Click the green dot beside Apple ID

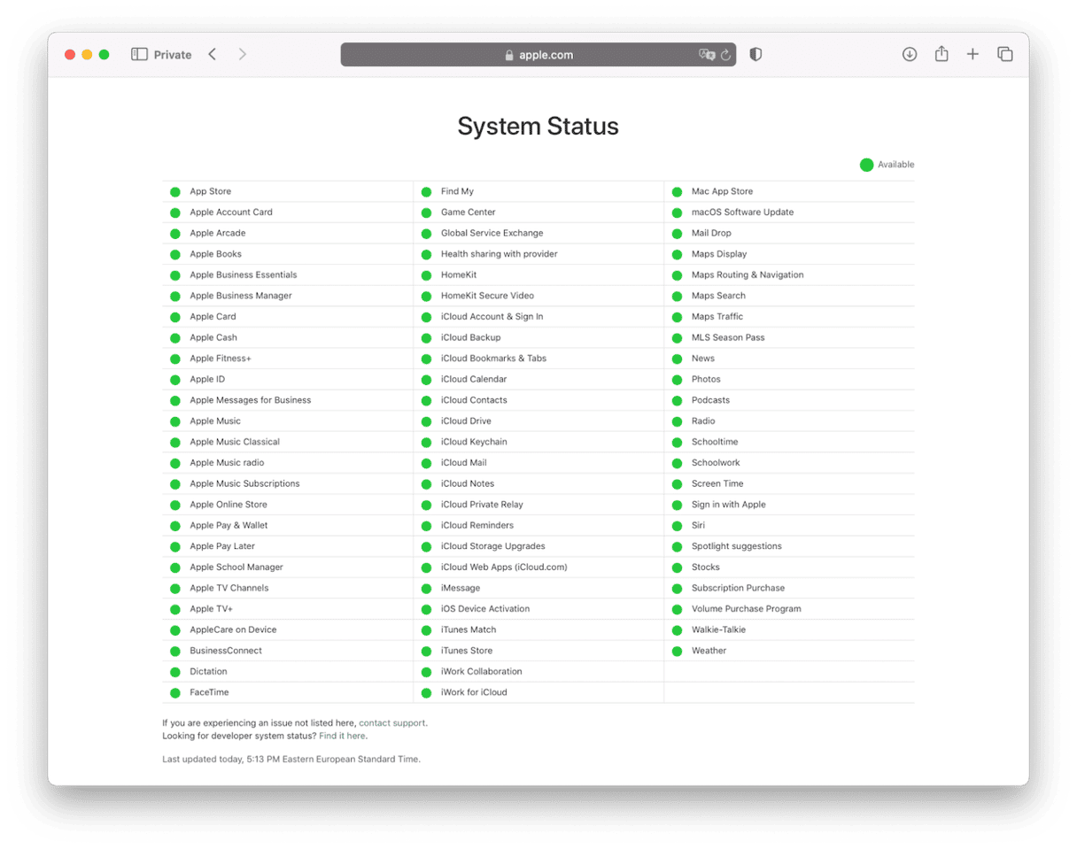[175, 380]
